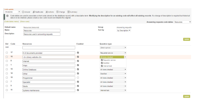200x105 pixels.
Task: Edit the Programmer resource field
Action: 49,78
